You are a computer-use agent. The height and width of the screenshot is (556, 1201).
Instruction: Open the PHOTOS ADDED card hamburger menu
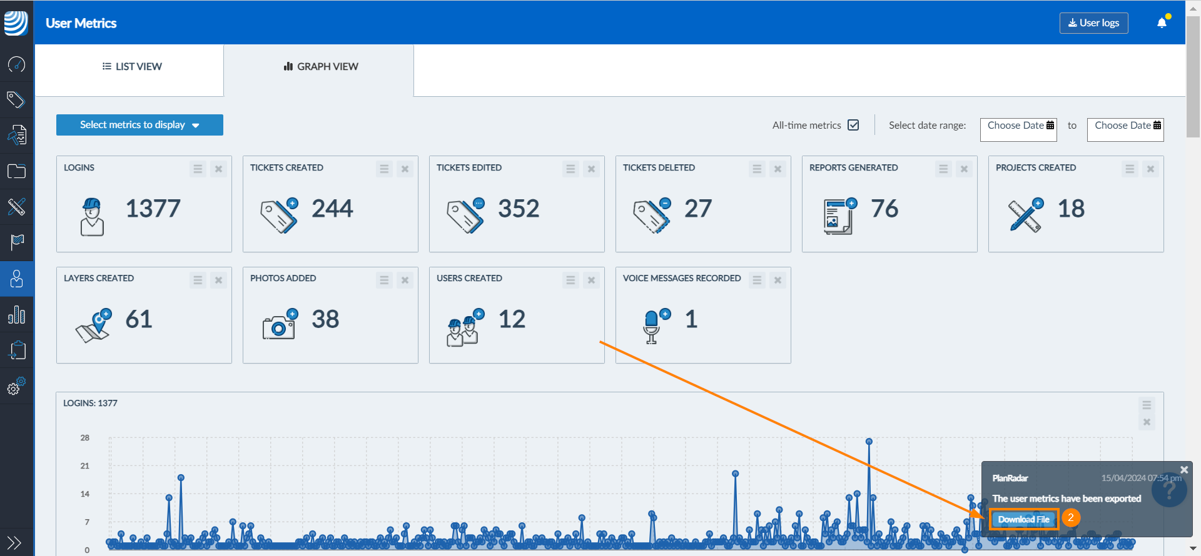384,280
